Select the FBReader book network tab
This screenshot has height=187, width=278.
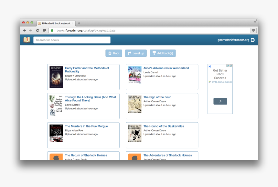tap(56, 23)
